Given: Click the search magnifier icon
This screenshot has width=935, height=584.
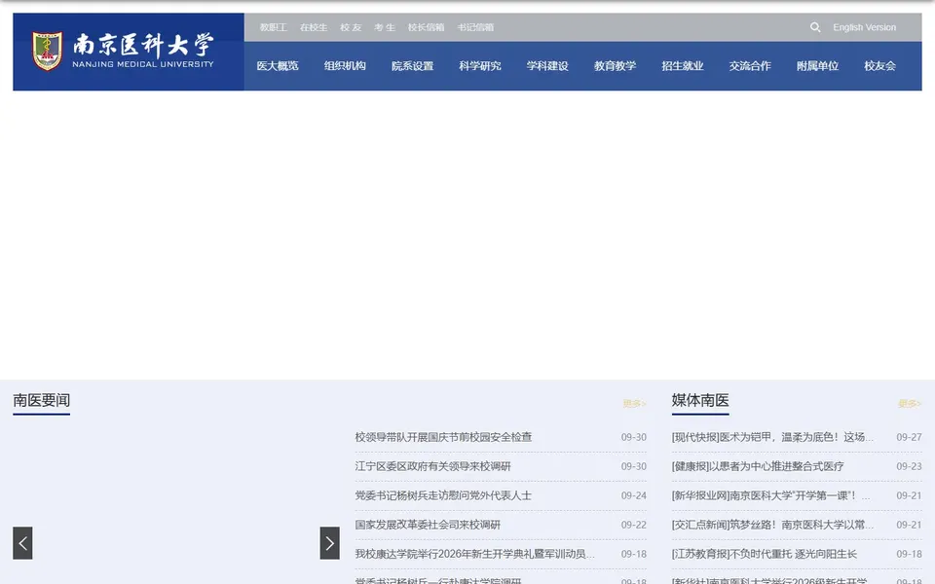Looking at the screenshot, I should point(815,27).
